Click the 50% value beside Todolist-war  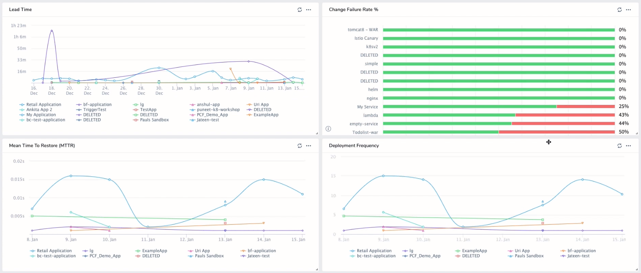(x=624, y=132)
